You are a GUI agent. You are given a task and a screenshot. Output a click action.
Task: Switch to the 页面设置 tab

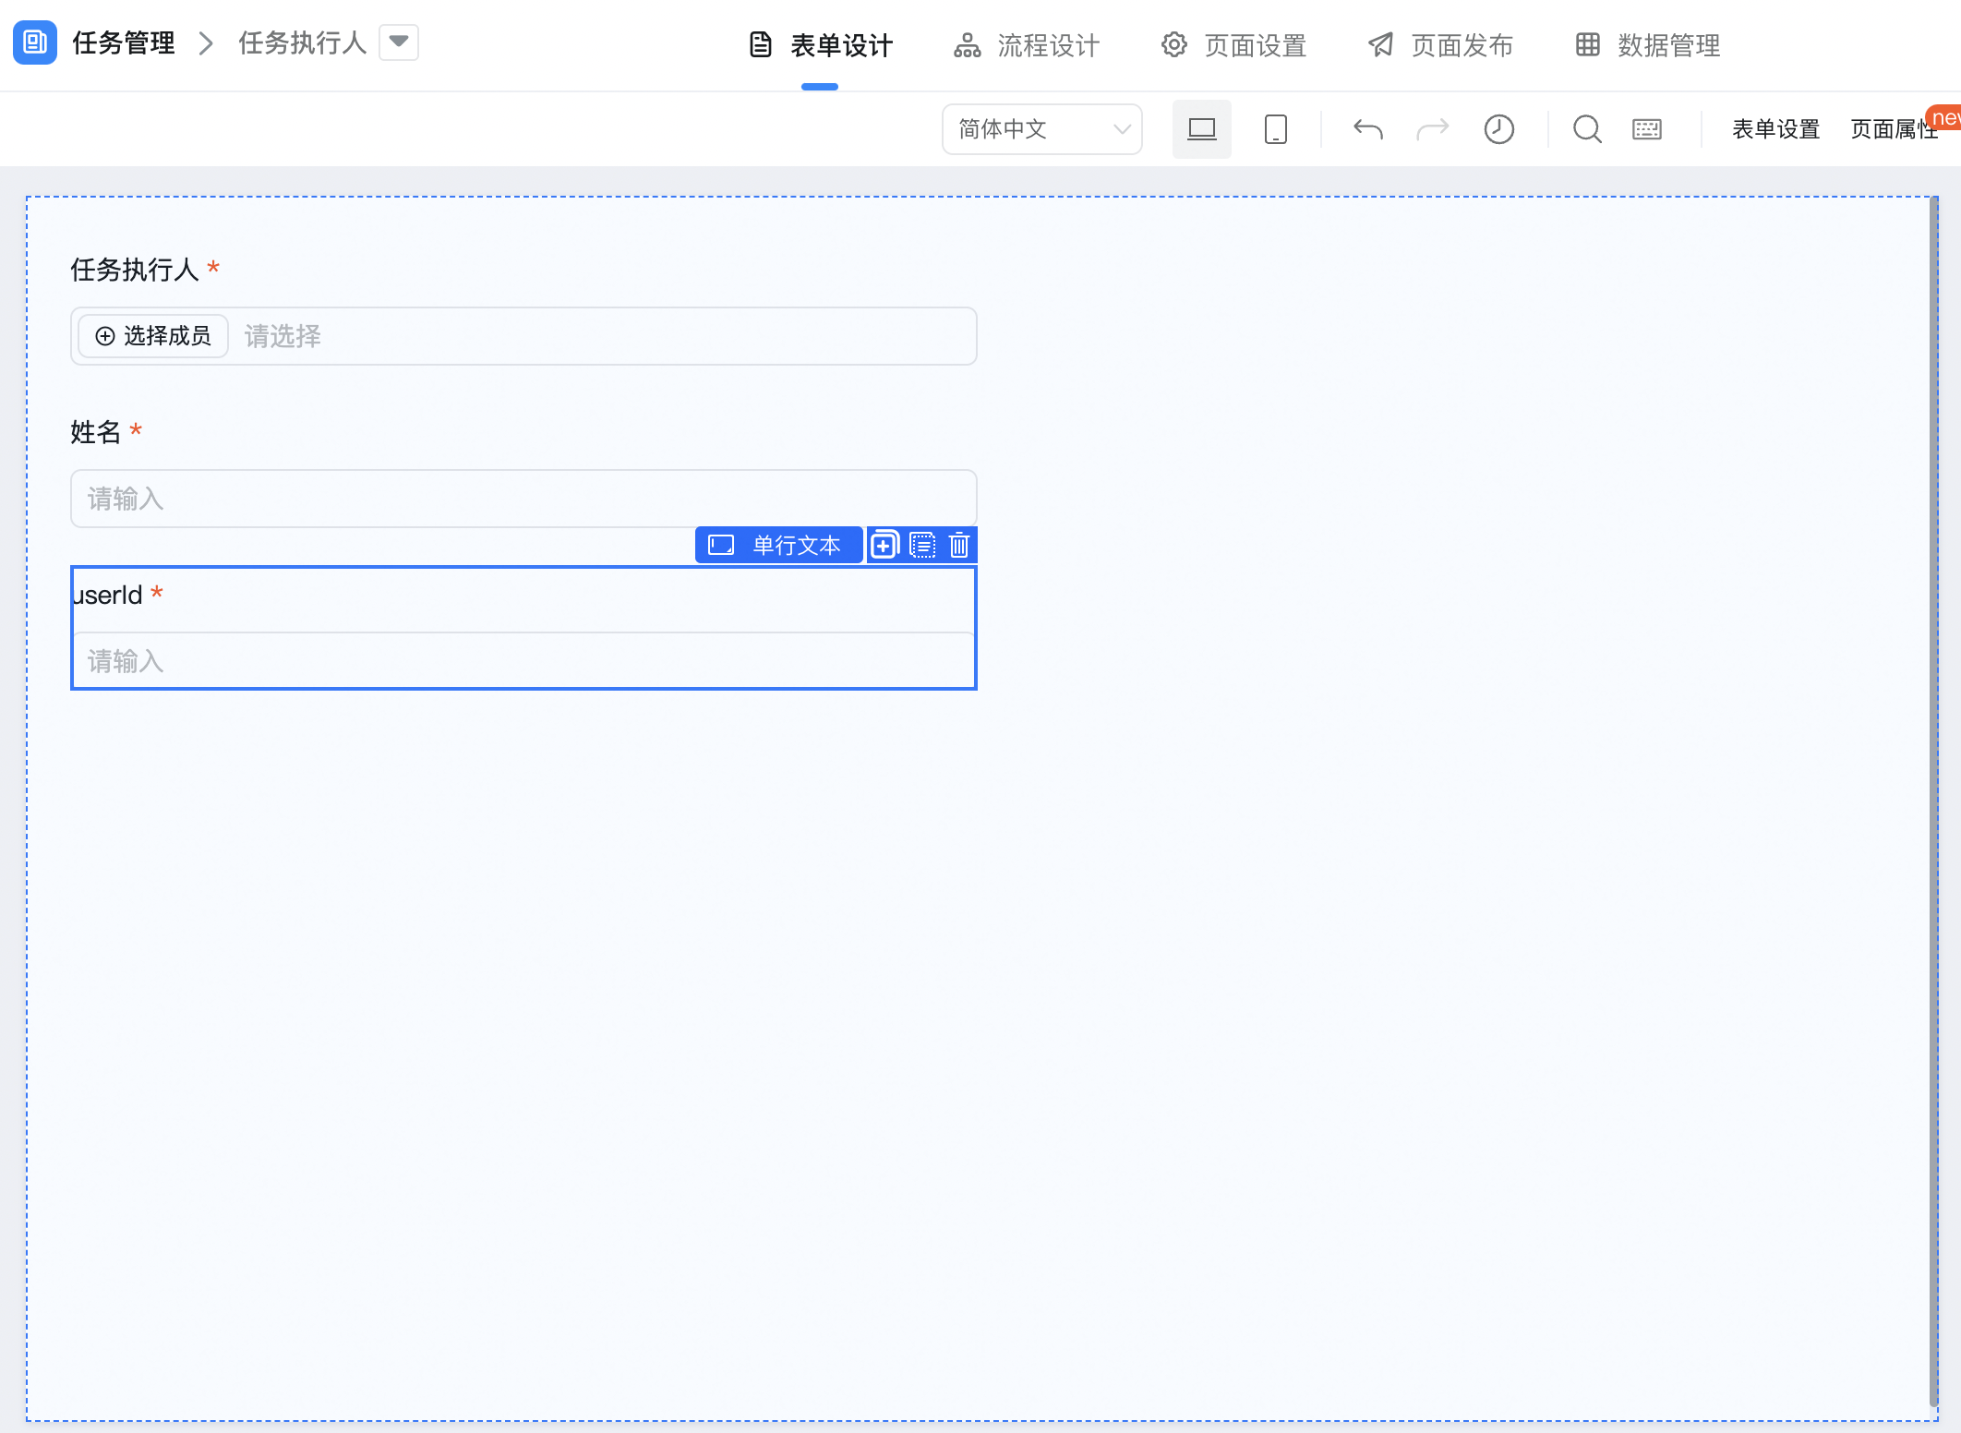(x=1233, y=45)
